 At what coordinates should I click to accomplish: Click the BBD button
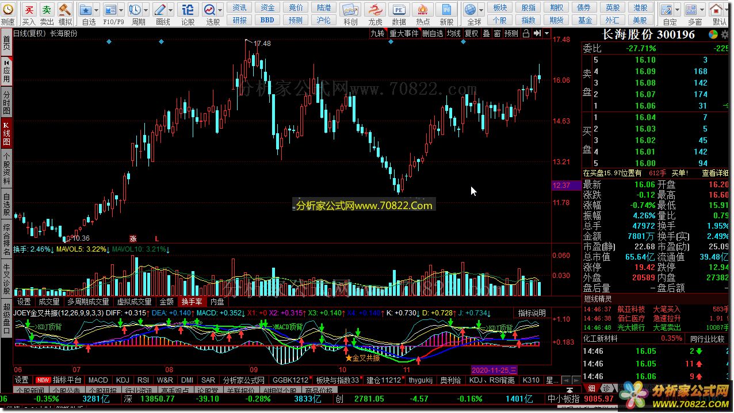[x=267, y=20]
